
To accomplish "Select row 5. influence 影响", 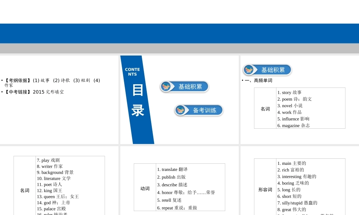I will click(x=293, y=119).
